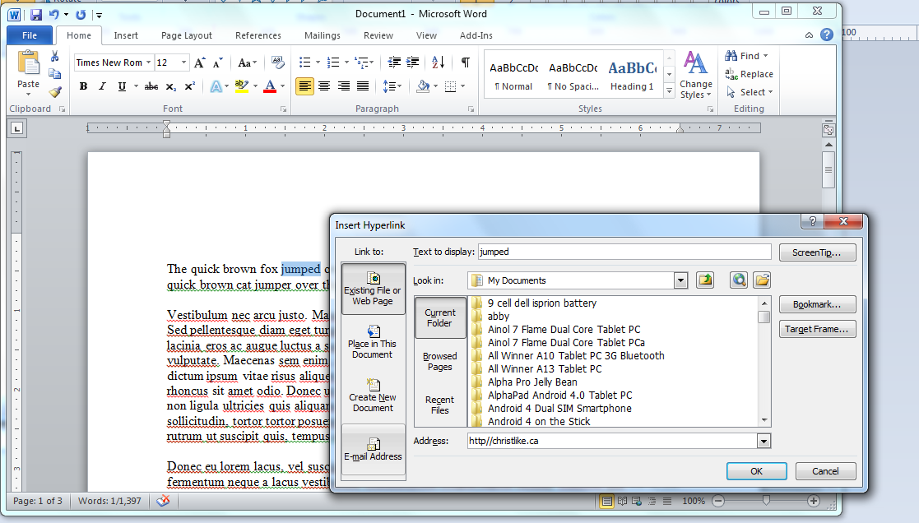Viewport: 919px width, 523px height.
Task: Click the Clear Formatting icon
Action: [x=277, y=62]
